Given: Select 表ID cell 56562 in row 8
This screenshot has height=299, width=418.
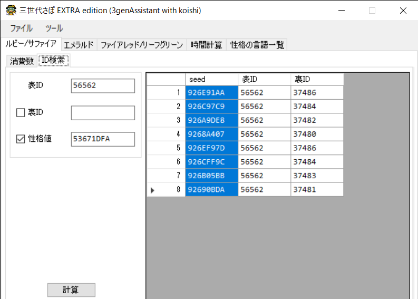Looking at the screenshot, I should coord(264,190).
